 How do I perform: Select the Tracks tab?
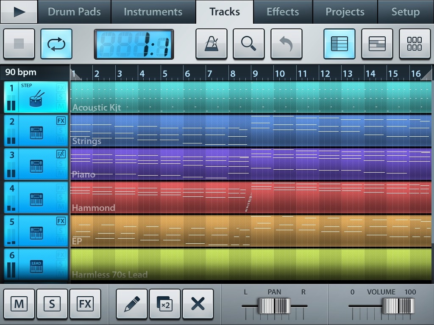[225, 11]
